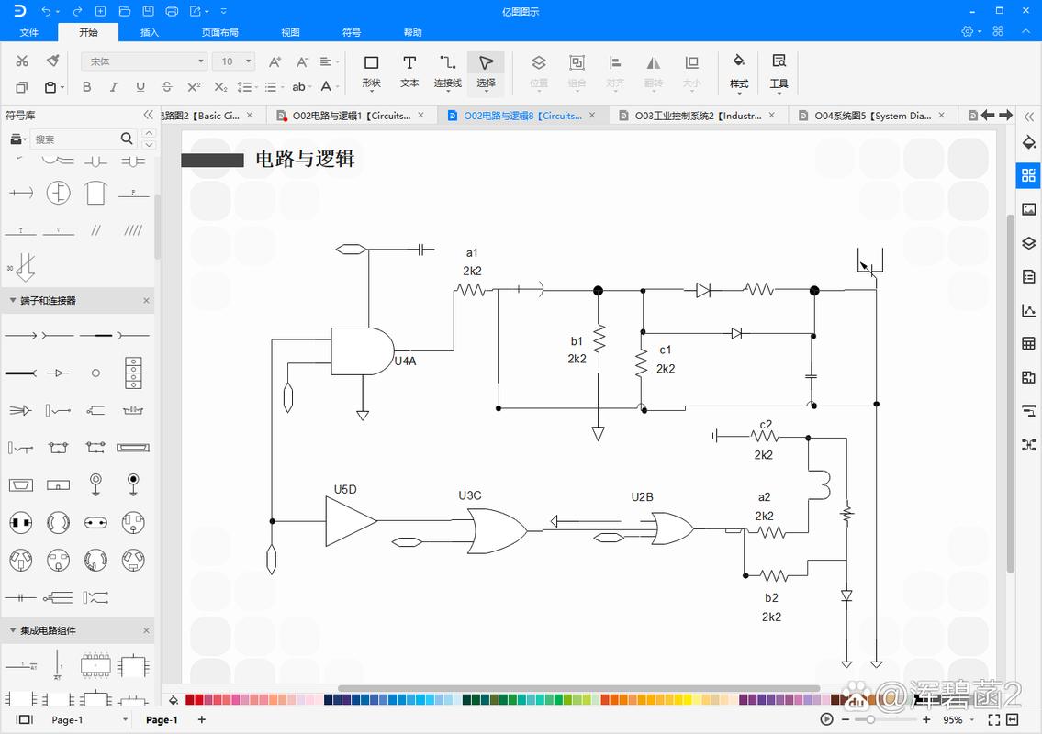Toggle Strikethrough formatting
The image size is (1042, 734).
[166, 87]
